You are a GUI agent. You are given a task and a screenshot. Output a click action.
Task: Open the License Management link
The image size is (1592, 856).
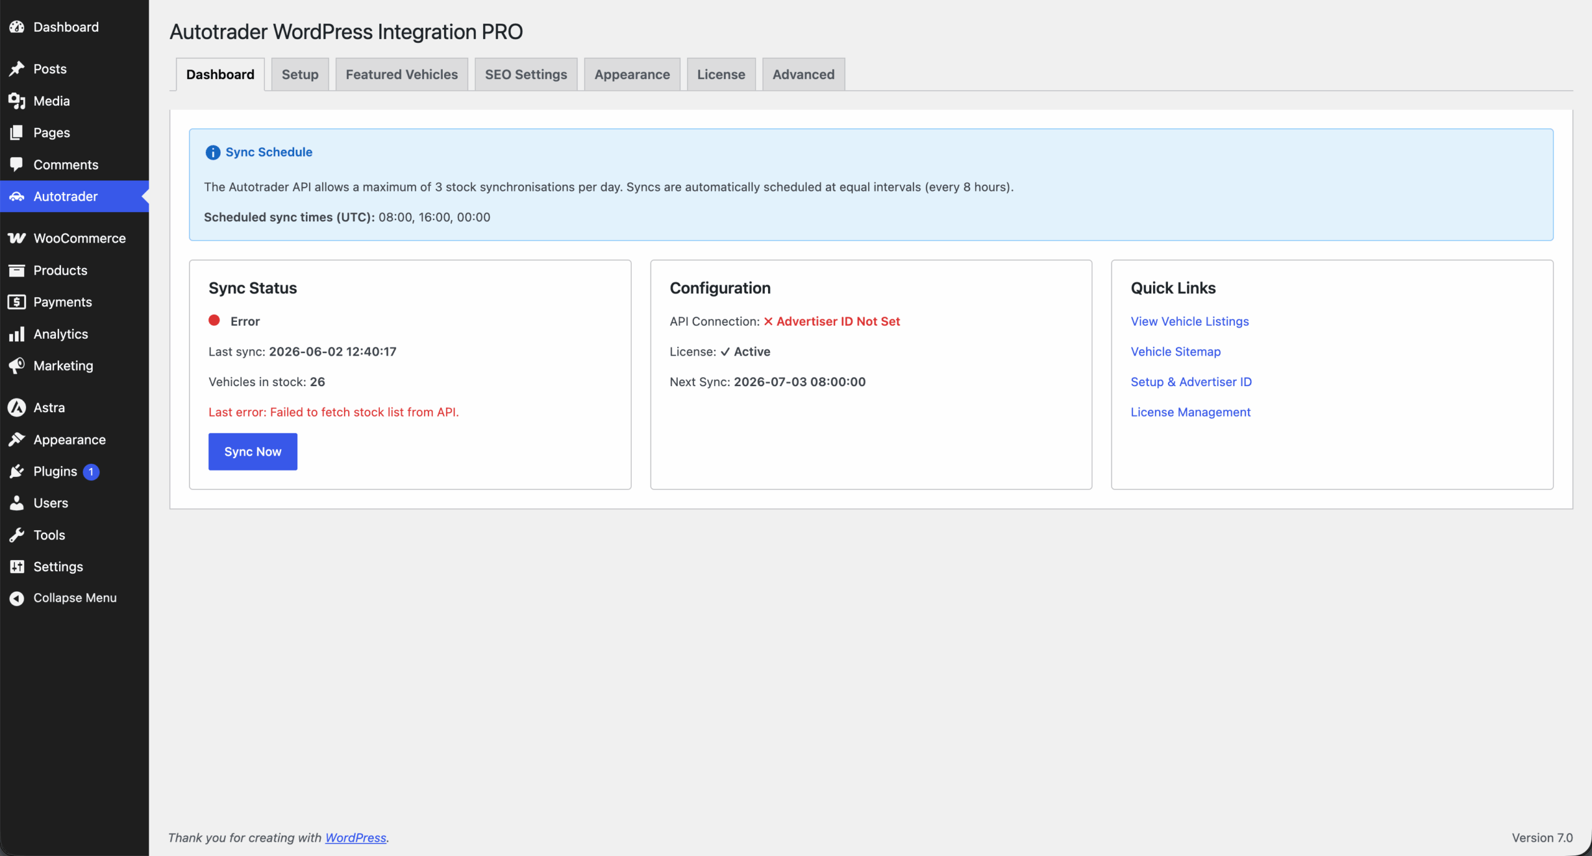(1190, 412)
